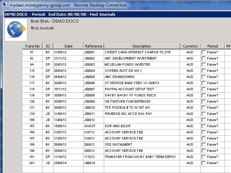The height and width of the screenshot is (173, 231).
Task: Tick Future? checkbox for transaction 93
Action: (x=204, y=58)
